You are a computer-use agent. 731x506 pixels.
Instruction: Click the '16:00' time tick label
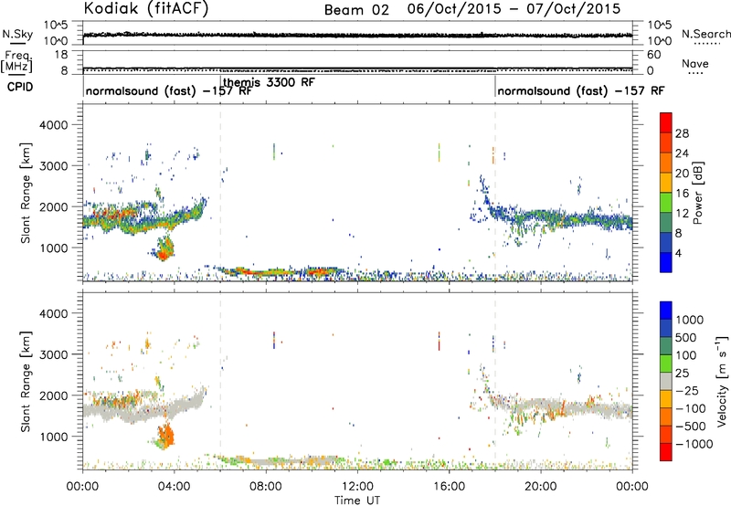[x=449, y=487]
